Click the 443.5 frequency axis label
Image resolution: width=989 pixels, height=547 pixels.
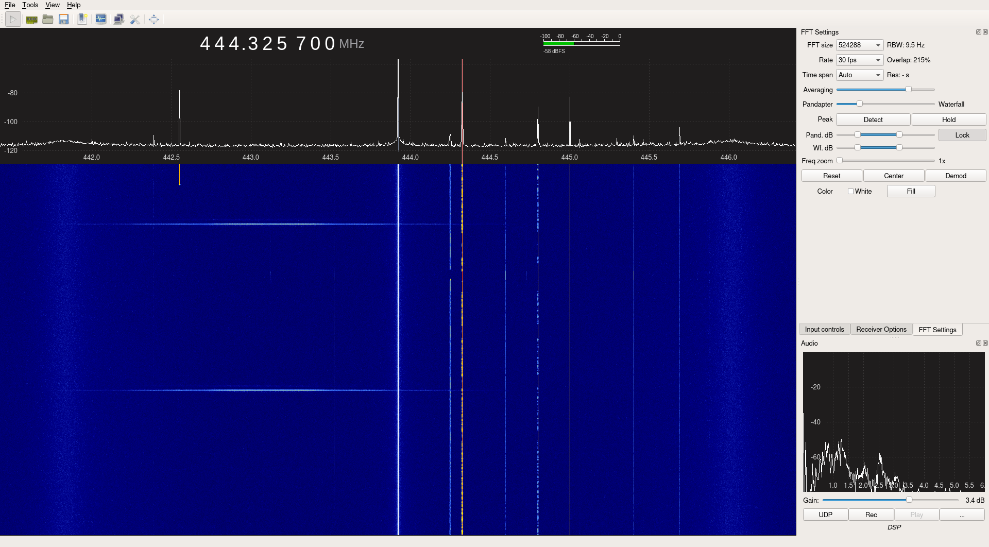coord(330,158)
